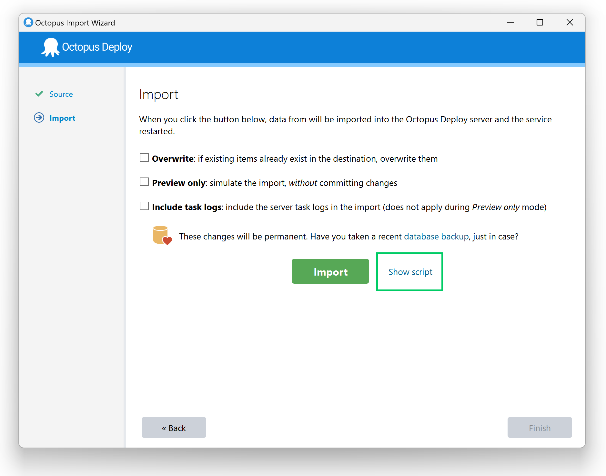Click the arrow circle icon beside Import step
The image size is (606, 476).
(x=39, y=117)
